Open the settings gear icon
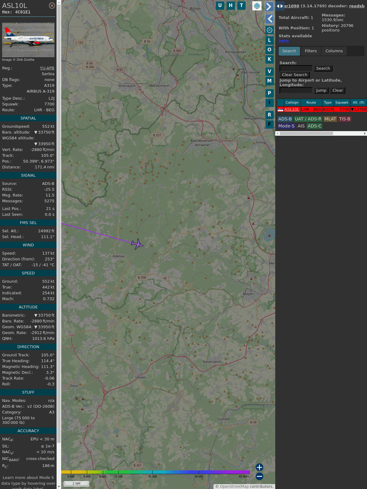 click(269, 30)
